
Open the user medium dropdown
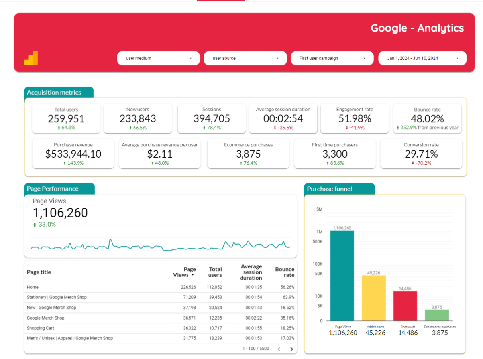pyautogui.click(x=159, y=58)
